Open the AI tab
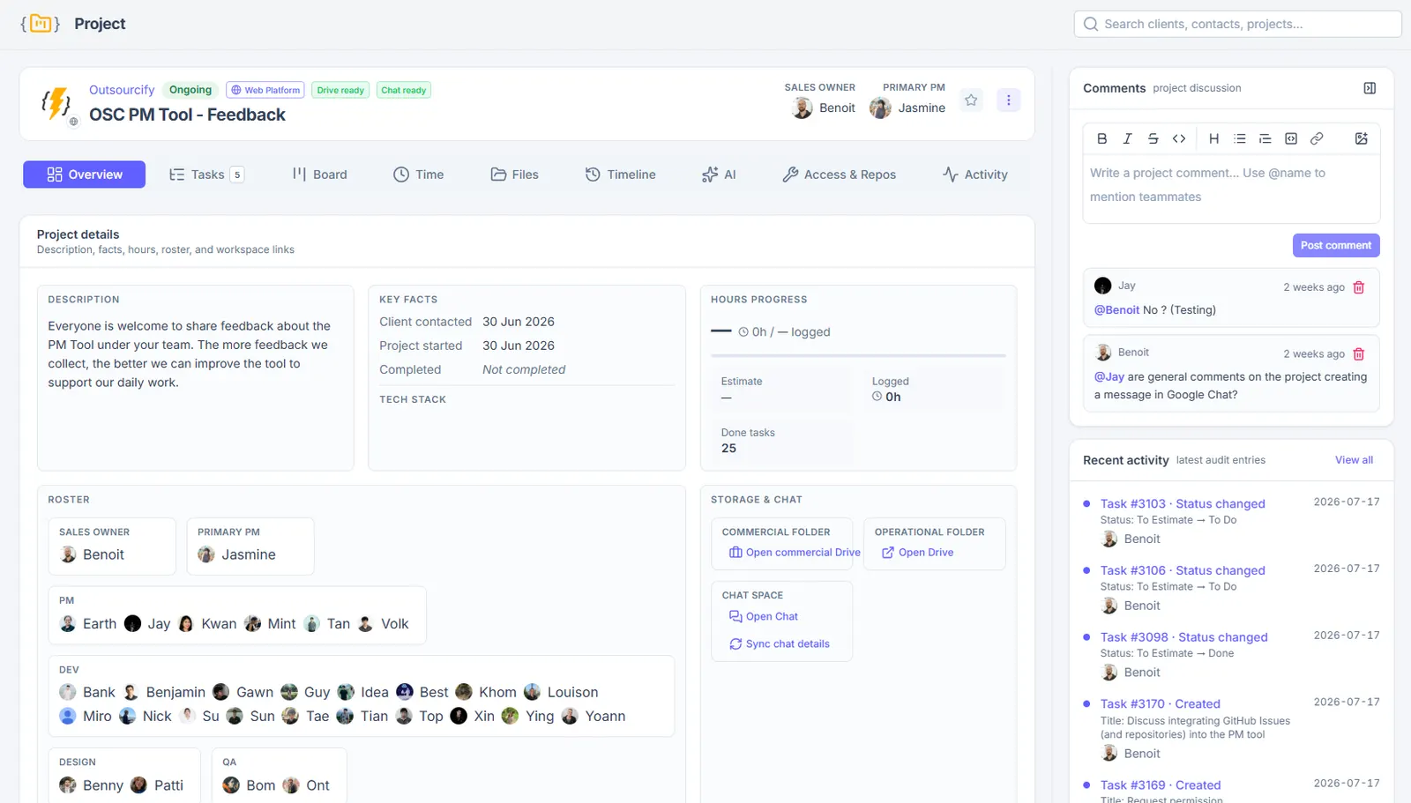 click(719, 175)
